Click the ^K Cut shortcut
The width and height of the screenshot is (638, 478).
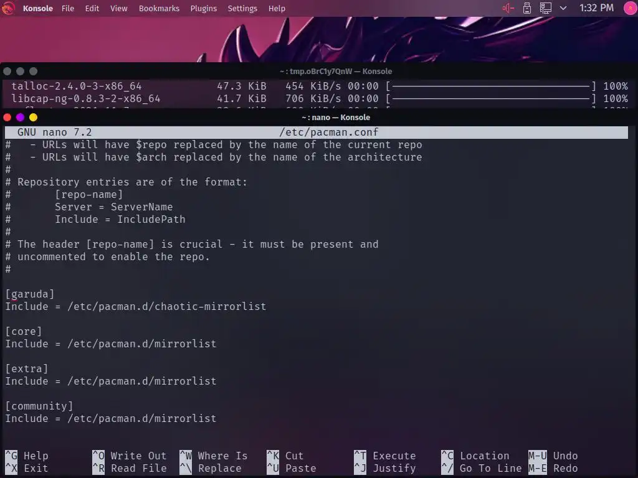coord(285,456)
